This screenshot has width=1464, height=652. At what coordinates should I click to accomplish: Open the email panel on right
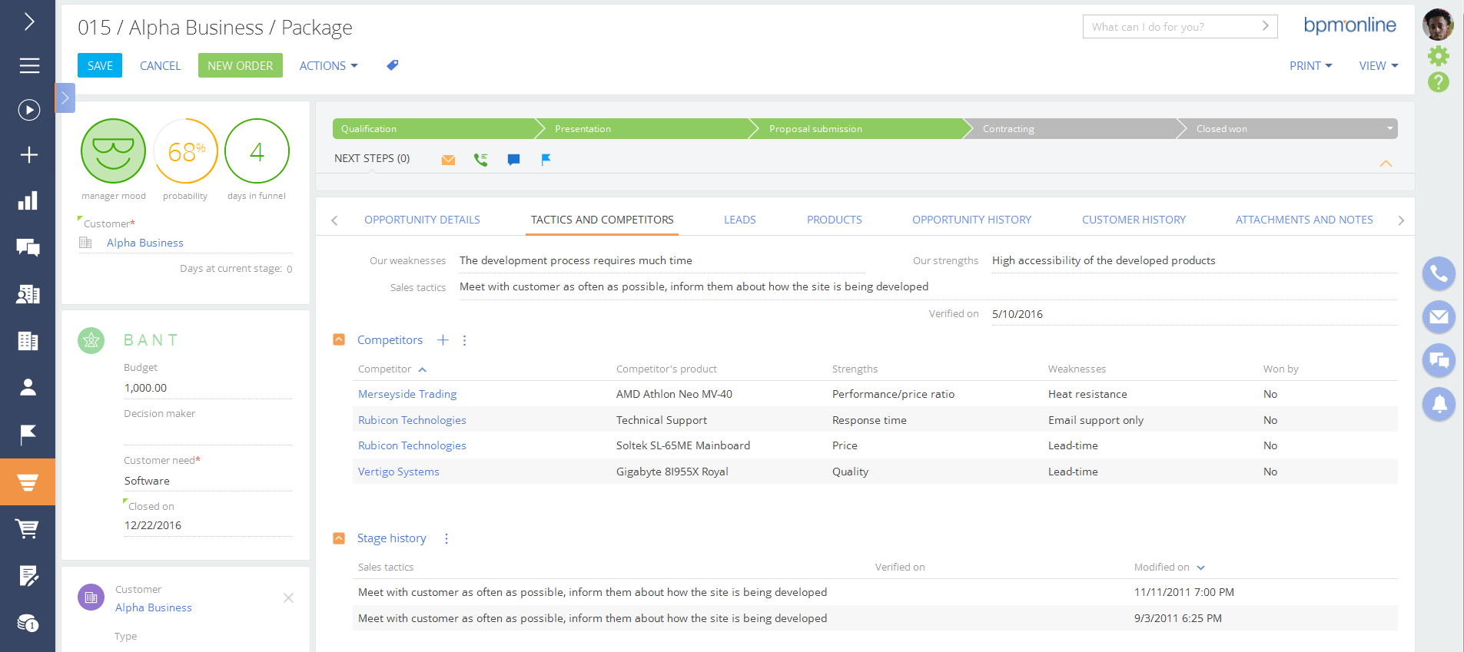coord(1439,316)
